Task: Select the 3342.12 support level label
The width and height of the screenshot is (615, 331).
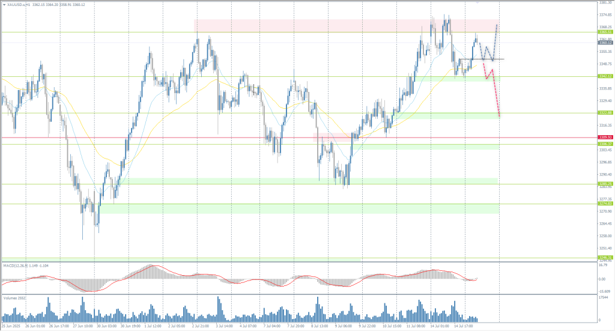Action: tap(605, 76)
